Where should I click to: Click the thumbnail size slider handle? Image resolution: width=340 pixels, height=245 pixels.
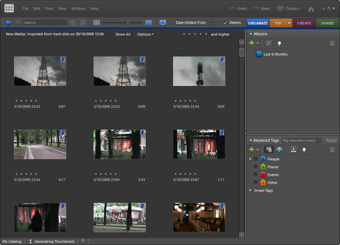point(127,23)
